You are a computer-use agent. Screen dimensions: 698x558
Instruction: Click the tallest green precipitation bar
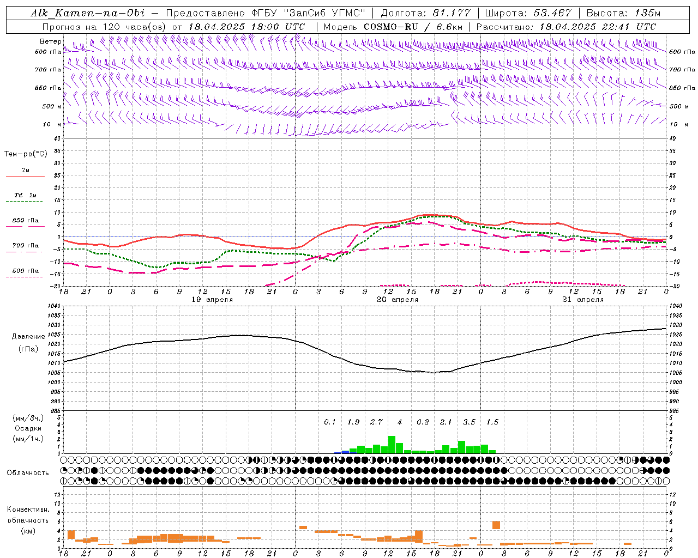[x=392, y=445]
